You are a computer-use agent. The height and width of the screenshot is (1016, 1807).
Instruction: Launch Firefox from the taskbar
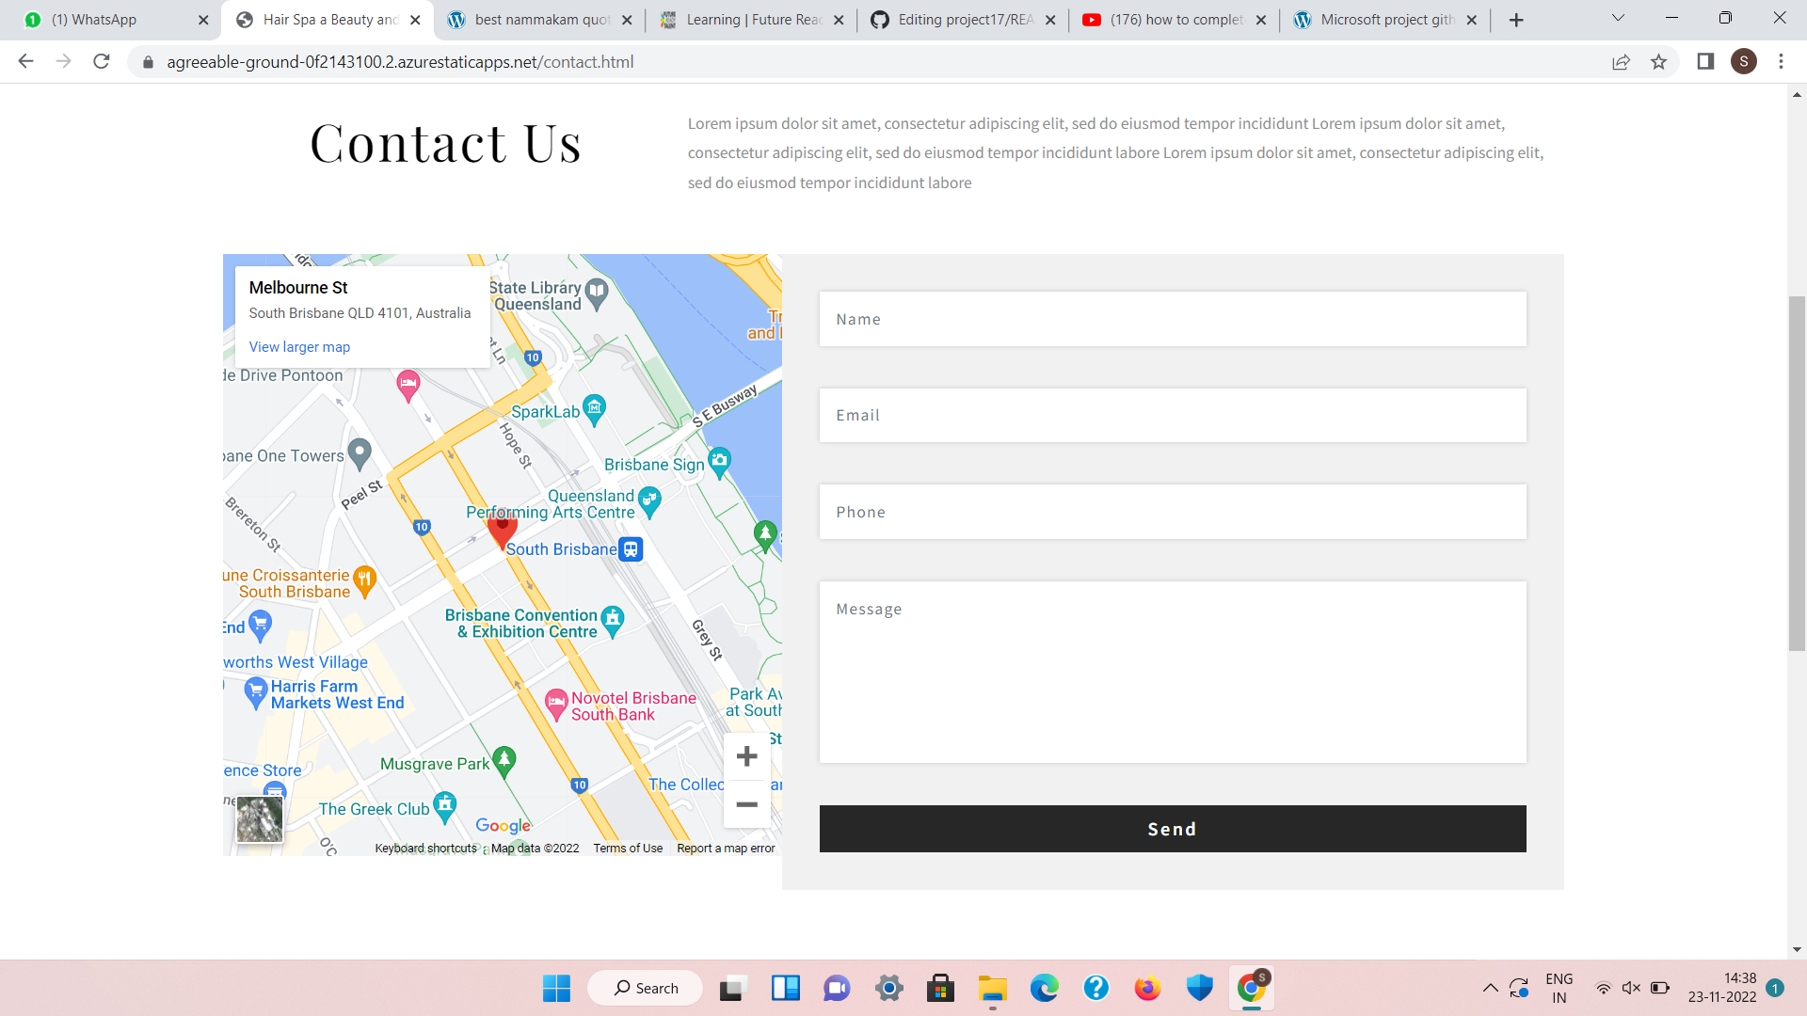pos(1147,988)
